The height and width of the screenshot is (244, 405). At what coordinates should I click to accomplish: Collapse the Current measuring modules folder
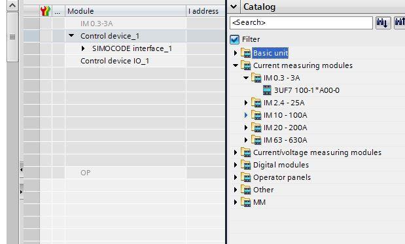click(x=236, y=65)
